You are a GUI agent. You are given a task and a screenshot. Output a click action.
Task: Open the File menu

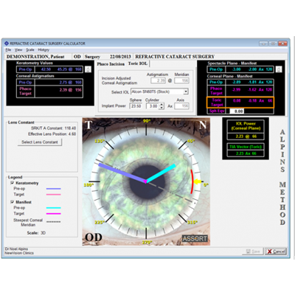pyautogui.click(x=8, y=49)
